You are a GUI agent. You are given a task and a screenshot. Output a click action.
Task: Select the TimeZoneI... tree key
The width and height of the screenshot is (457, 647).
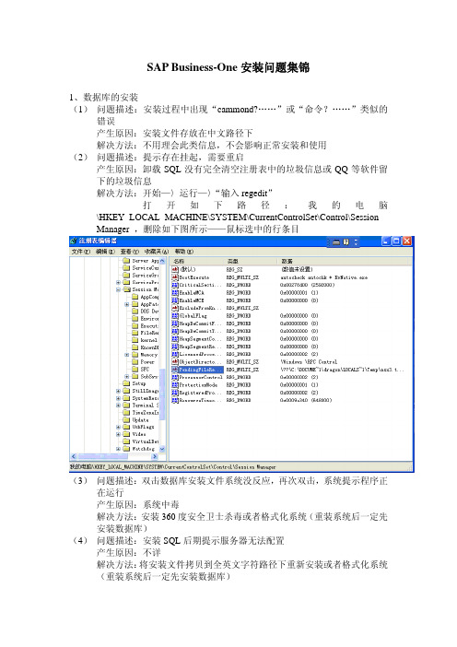(x=146, y=412)
